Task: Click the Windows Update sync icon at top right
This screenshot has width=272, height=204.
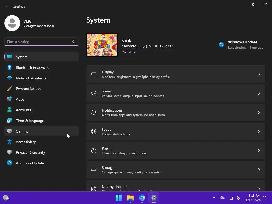Action: click(x=221, y=45)
